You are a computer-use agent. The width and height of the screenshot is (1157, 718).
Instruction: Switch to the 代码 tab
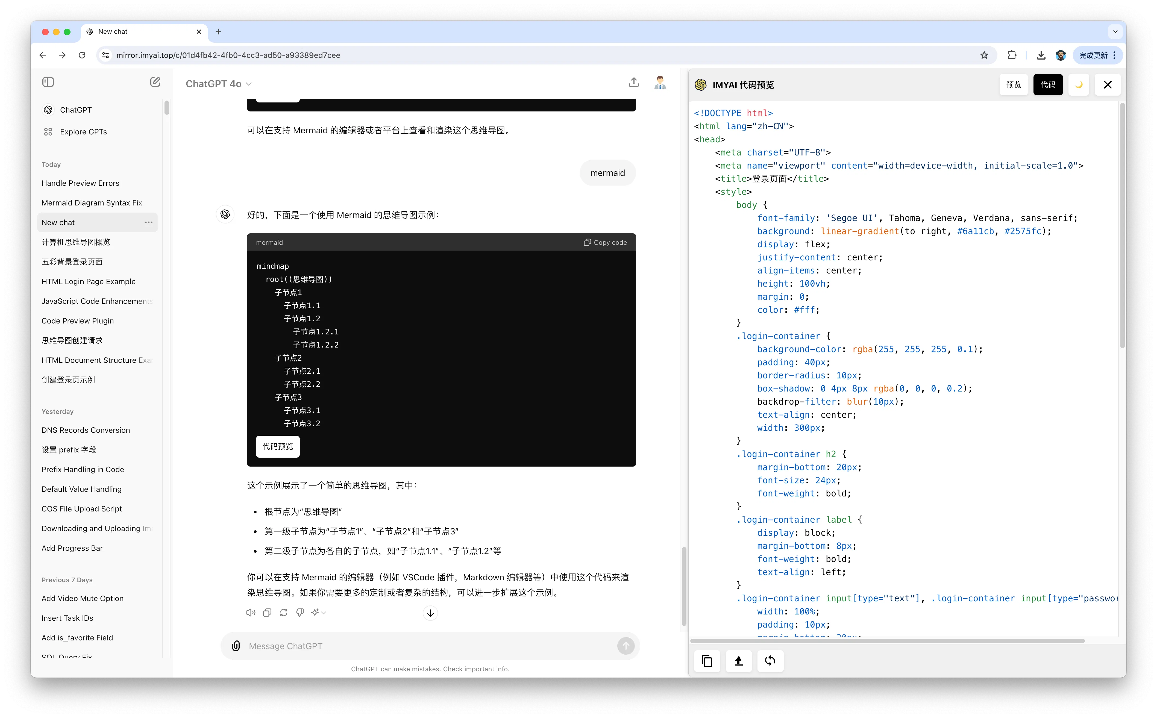pyautogui.click(x=1048, y=84)
